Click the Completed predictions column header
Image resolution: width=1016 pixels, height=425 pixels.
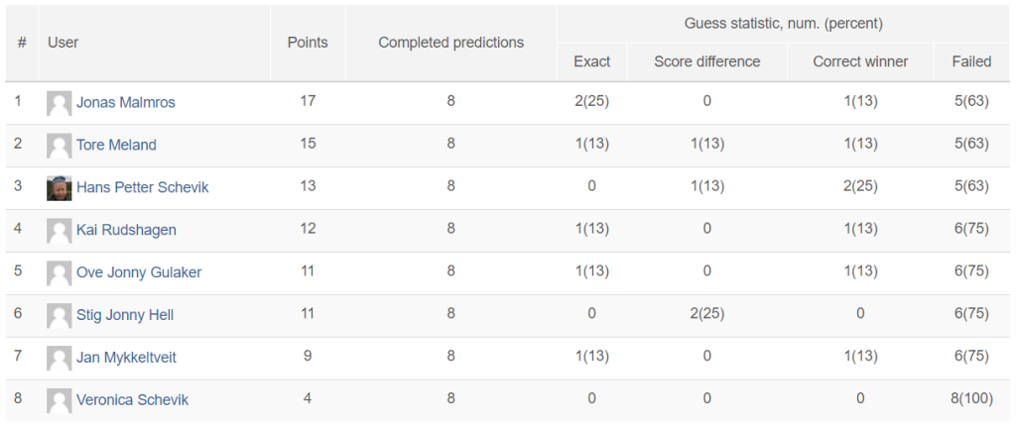click(x=451, y=43)
